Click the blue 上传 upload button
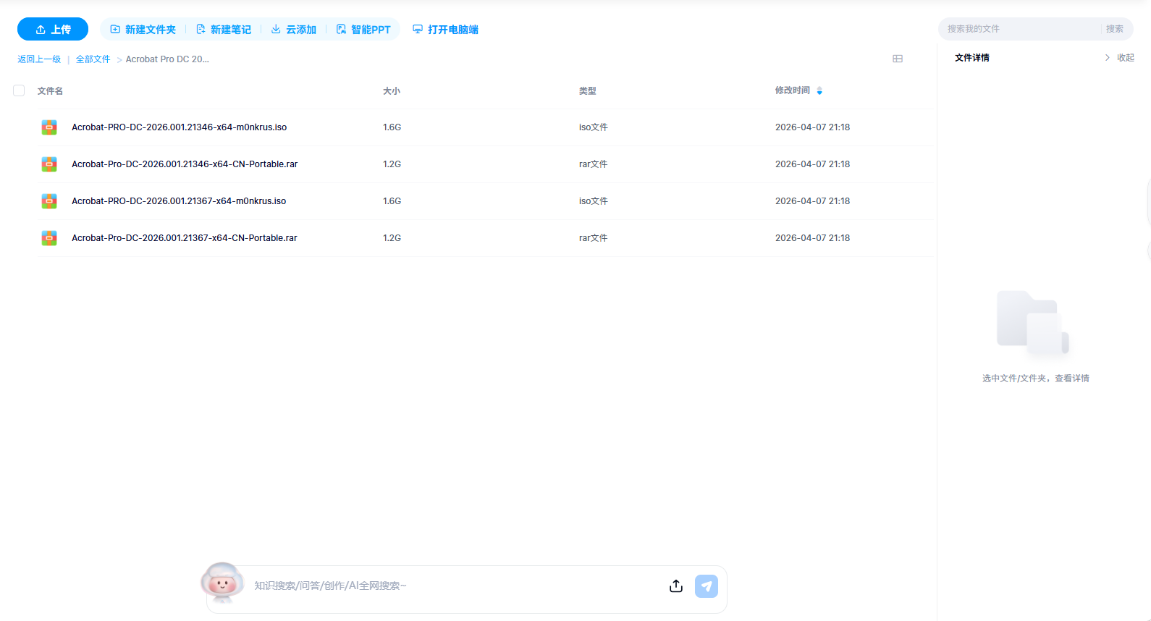Screen dimensions: 1151x621 [53, 29]
